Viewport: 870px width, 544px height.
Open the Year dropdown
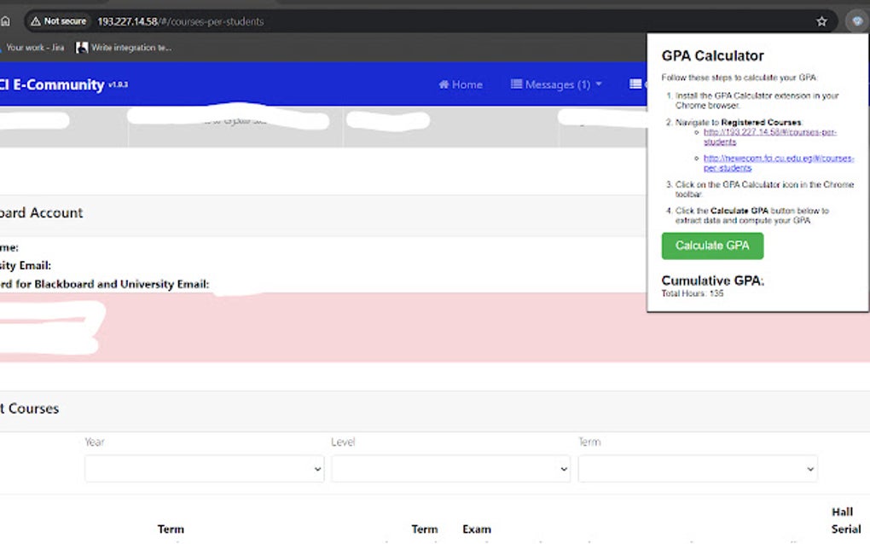tap(204, 468)
